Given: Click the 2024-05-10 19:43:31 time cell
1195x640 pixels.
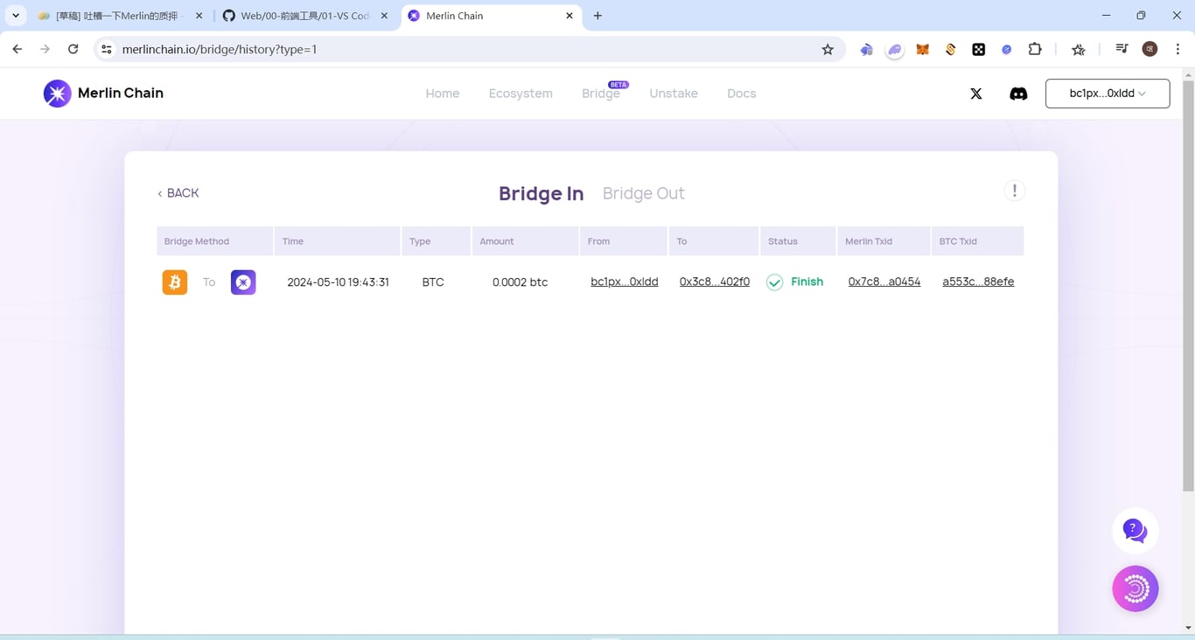Looking at the screenshot, I should (338, 282).
